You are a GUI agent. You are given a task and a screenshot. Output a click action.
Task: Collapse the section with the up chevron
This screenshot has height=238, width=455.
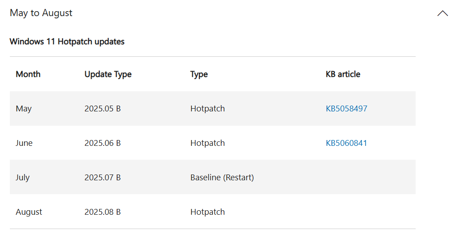tap(442, 13)
